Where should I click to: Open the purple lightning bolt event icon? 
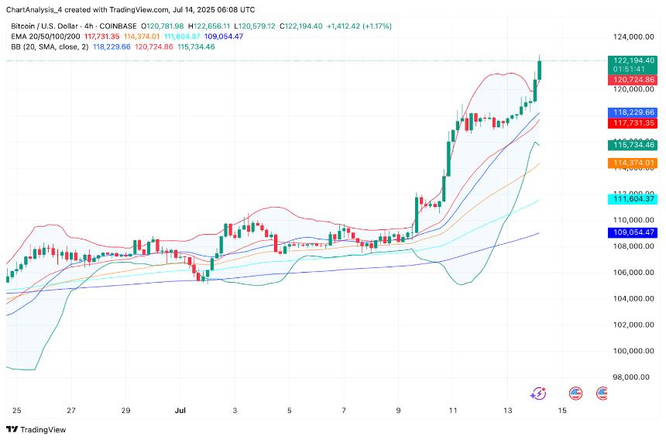coord(537,394)
